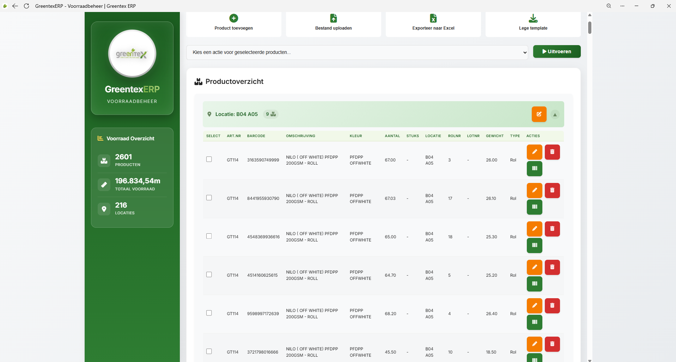Click Product toevoegen plus icon
The image size is (676, 362).
233,18
